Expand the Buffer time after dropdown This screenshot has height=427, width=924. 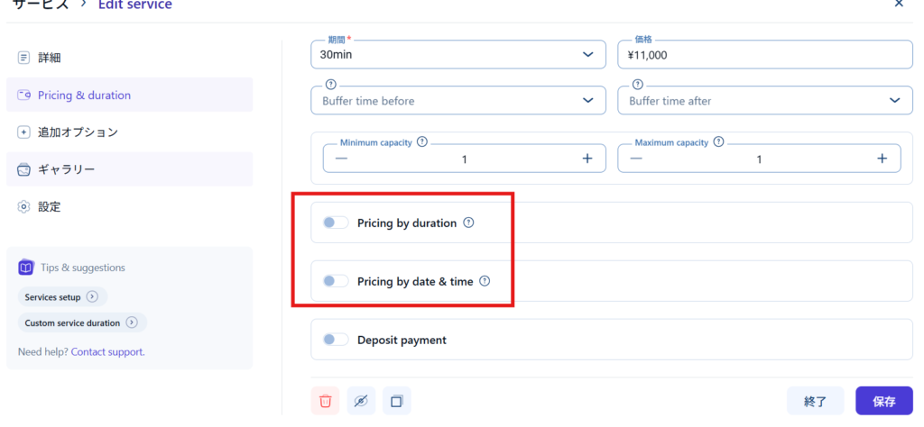[764, 101]
